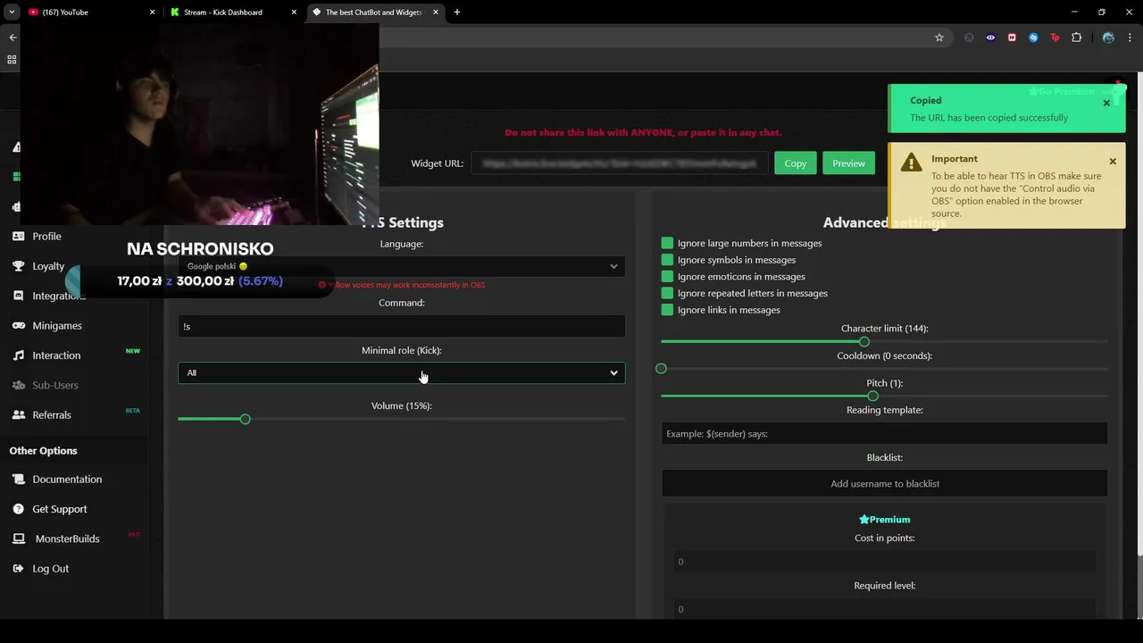Screen dimensions: 1143x643
Task: Click the Get Support question mark icon
Action: coord(18,509)
